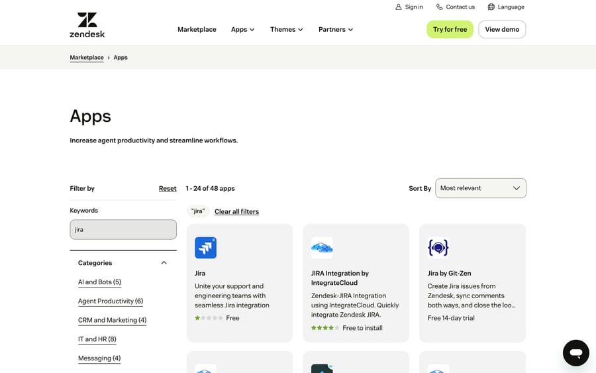Open JIRA Integration by IntegrateCloud title
This screenshot has height=373, width=596.
click(340, 278)
